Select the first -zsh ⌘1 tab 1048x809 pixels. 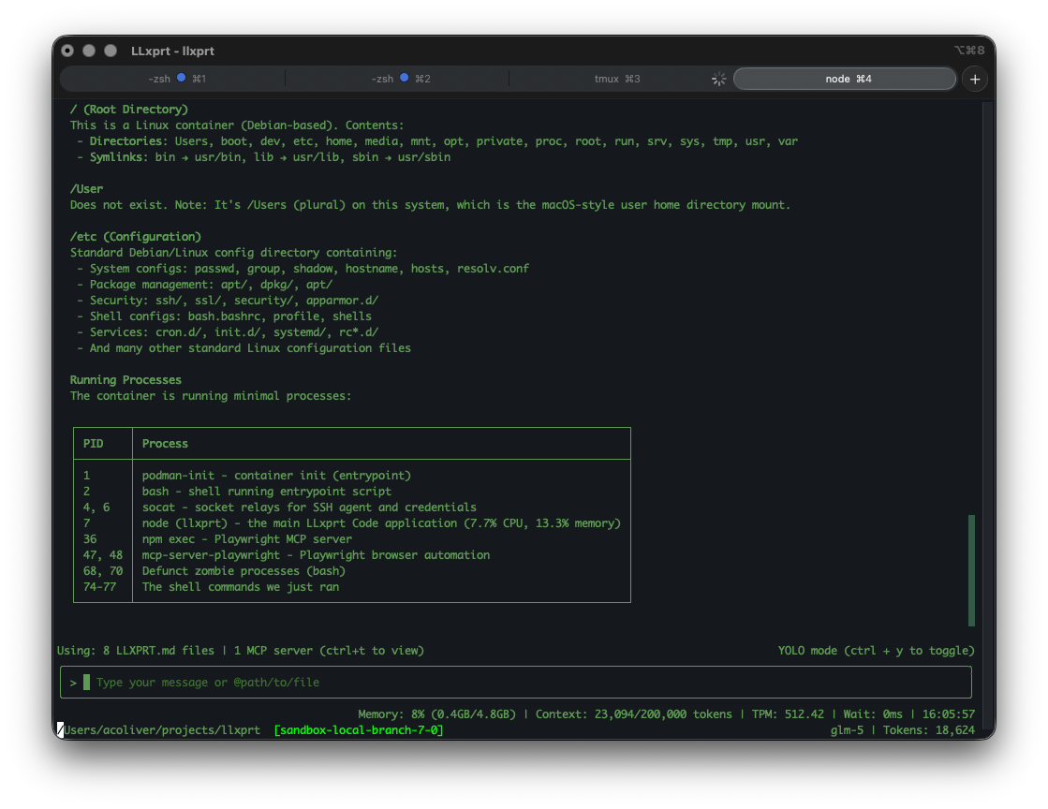coord(160,79)
